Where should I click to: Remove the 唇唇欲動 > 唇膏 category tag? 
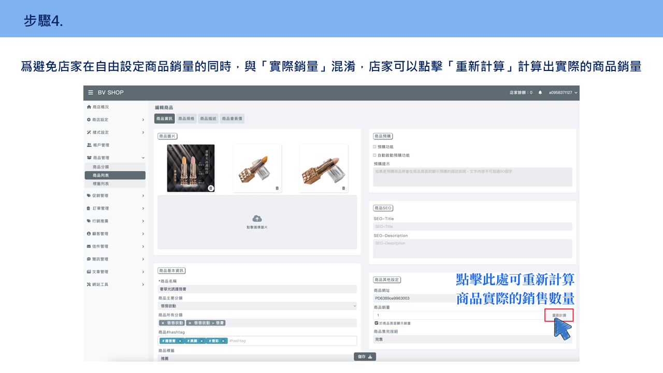coord(191,323)
